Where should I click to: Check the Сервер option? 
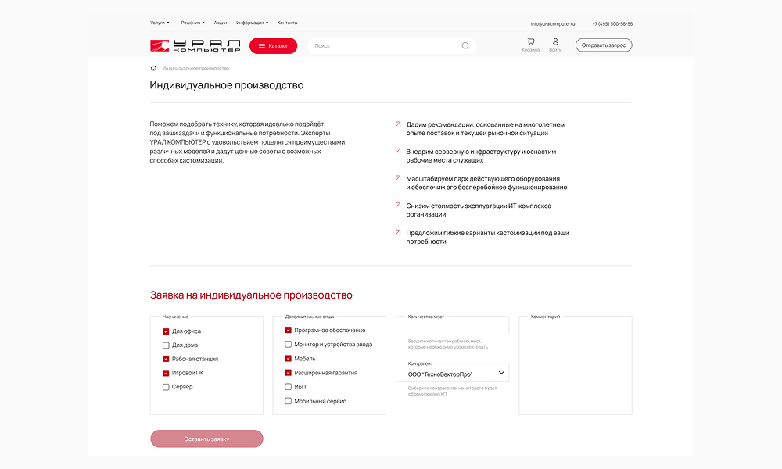point(166,387)
